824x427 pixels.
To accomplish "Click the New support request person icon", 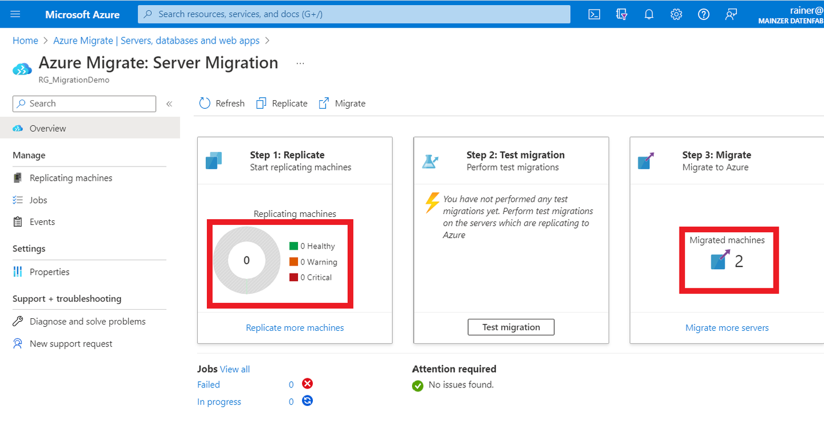I will click(x=18, y=343).
